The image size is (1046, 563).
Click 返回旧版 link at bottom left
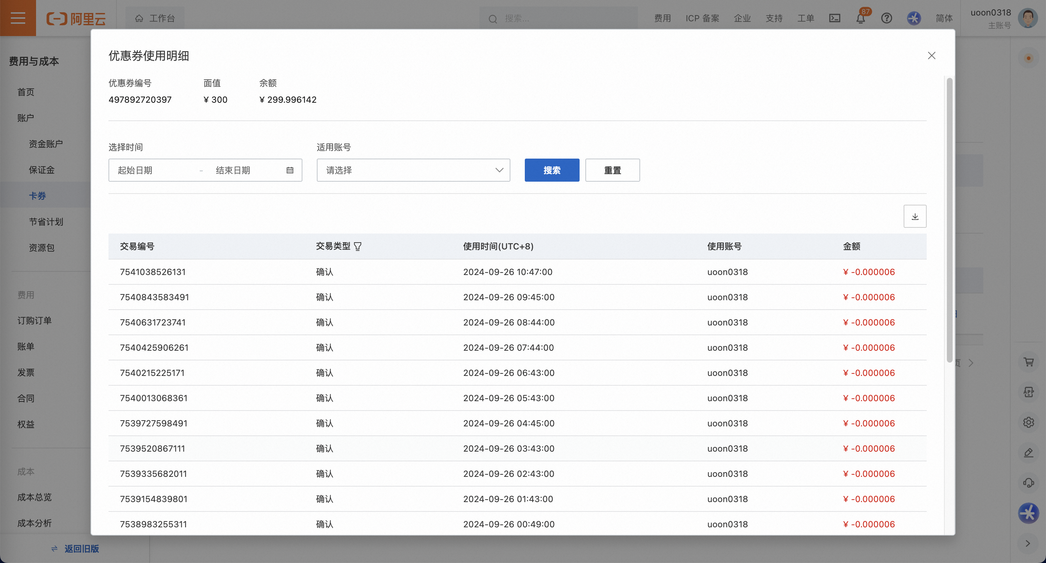tap(81, 549)
